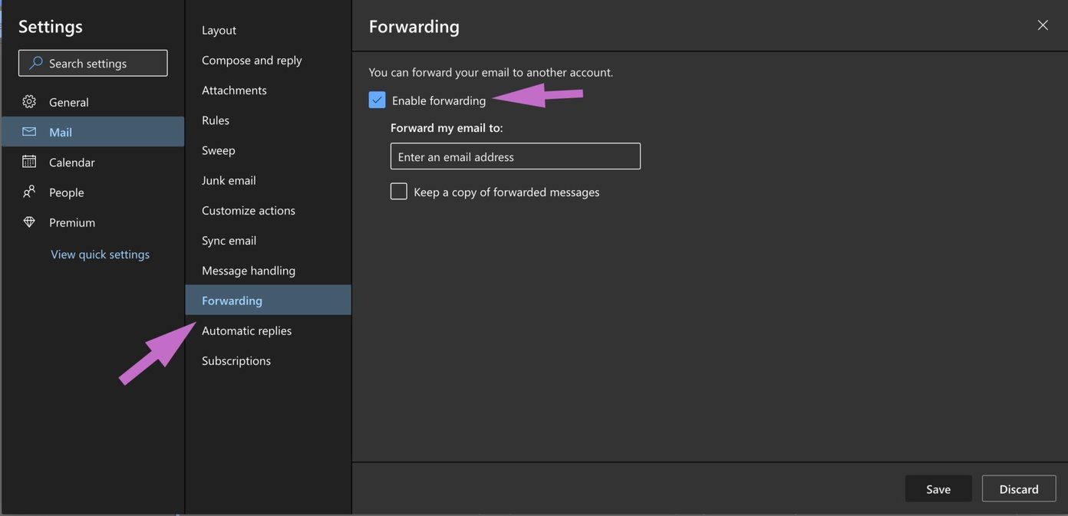The height and width of the screenshot is (516, 1068).
Task: Open the View quick settings link
Action: 100,254
